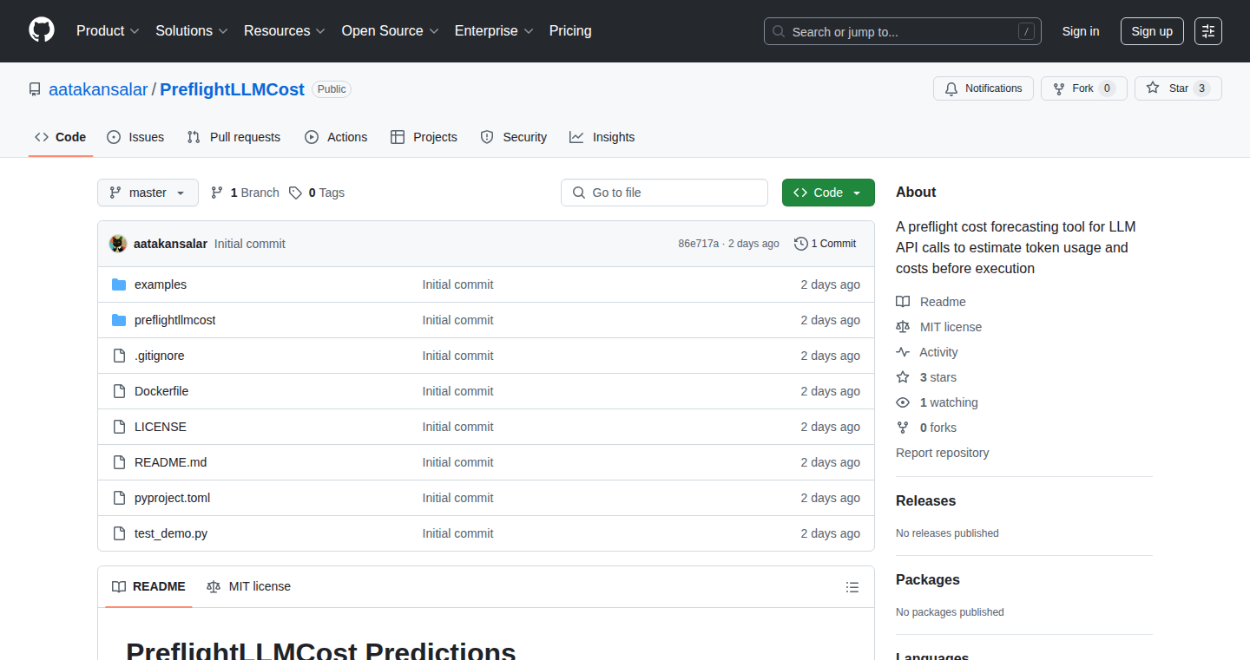Image resolution: width=1250 pixels, height=660 pixels.
Task: Click the fork icon next to 0 forks
Action: click(x=903, y=428)
